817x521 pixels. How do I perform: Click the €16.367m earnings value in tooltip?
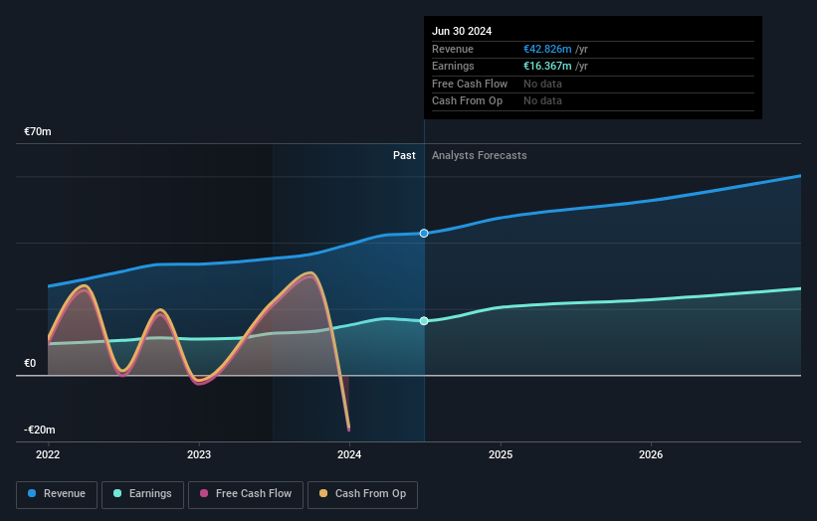coord(547,66)
